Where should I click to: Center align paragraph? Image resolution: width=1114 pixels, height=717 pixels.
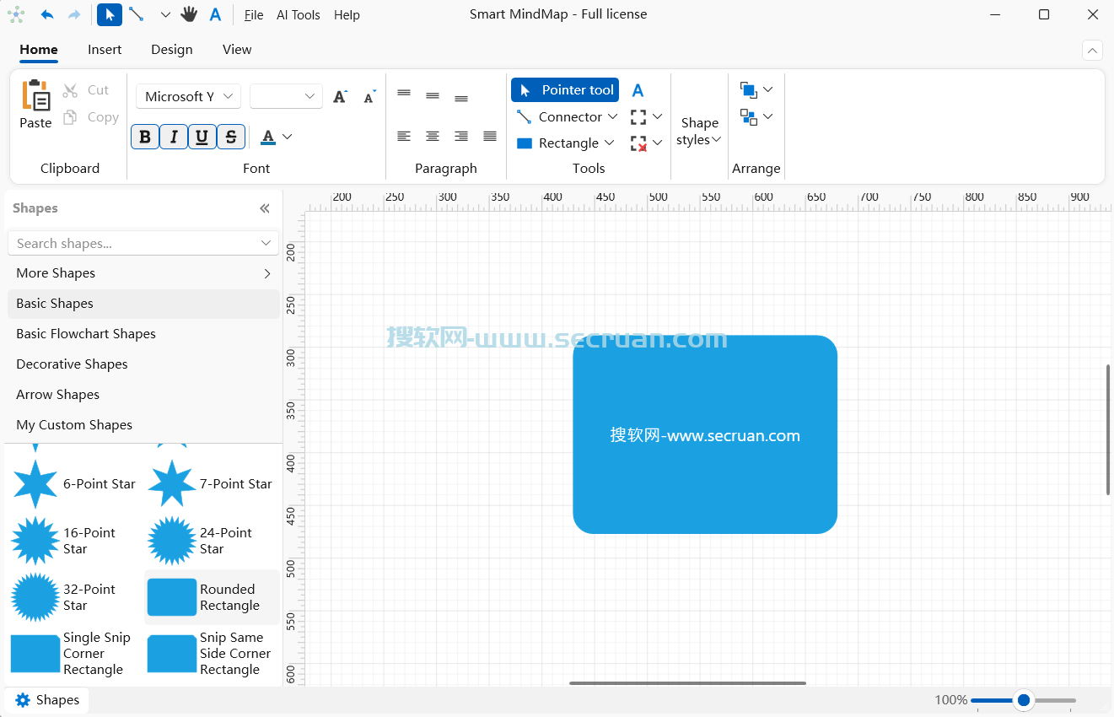pyautogui.click(x=433, y=136)
